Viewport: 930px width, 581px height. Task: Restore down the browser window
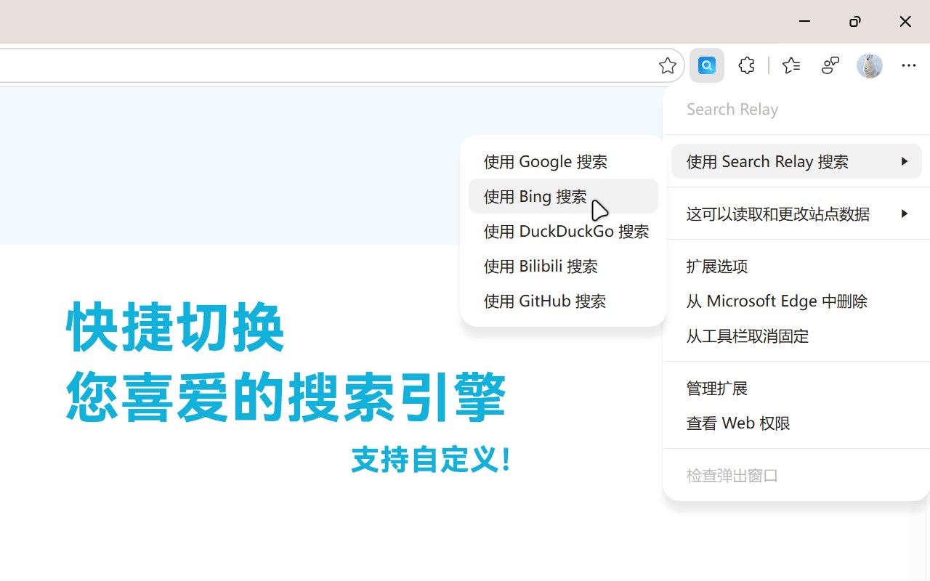(854, 21)
